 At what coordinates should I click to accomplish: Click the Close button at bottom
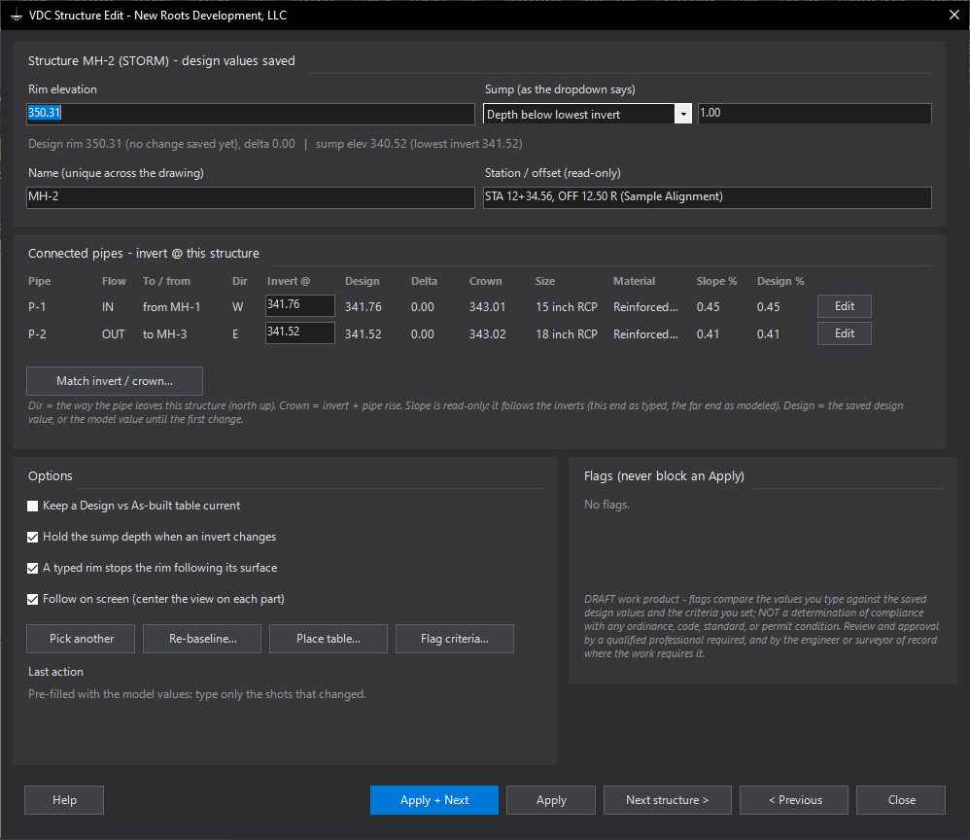click(x=901, y=800)
